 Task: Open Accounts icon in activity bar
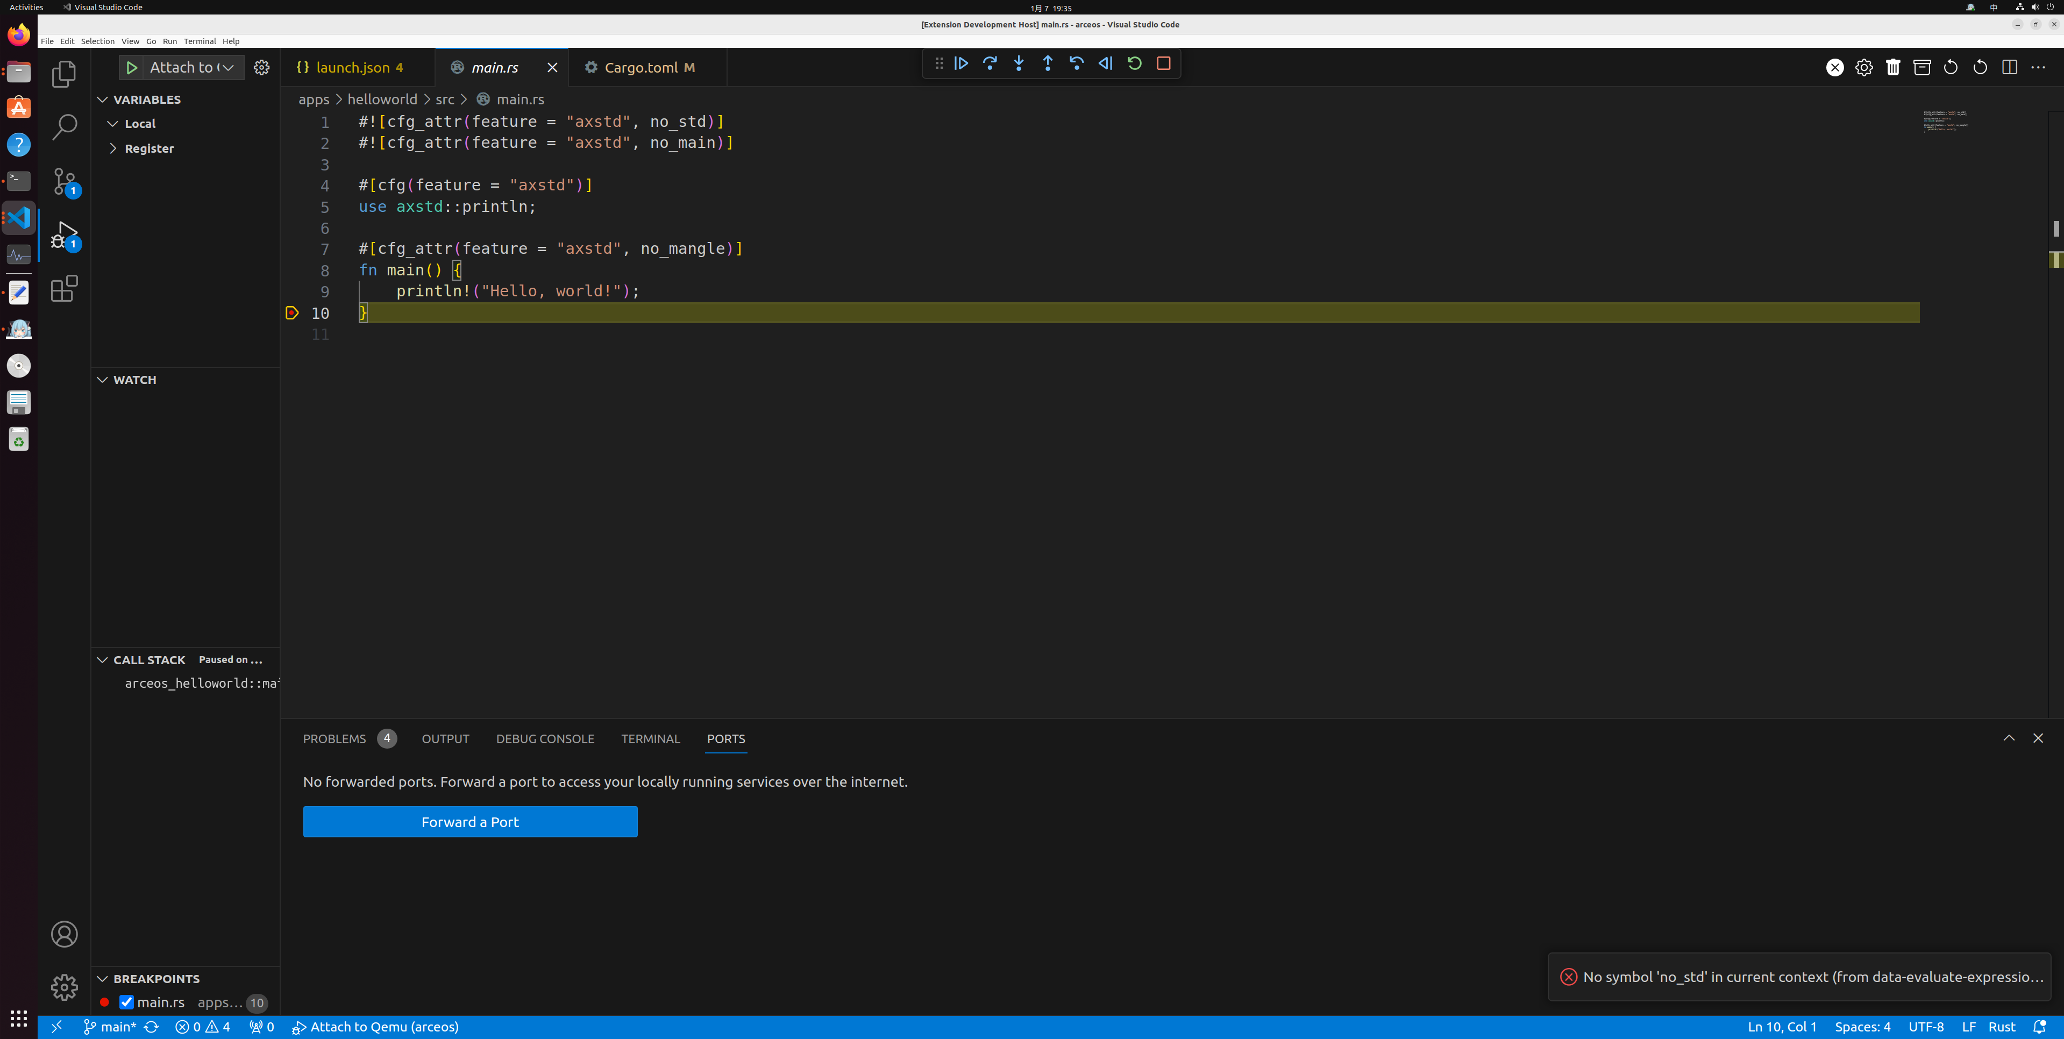click(x=64, y=934)
